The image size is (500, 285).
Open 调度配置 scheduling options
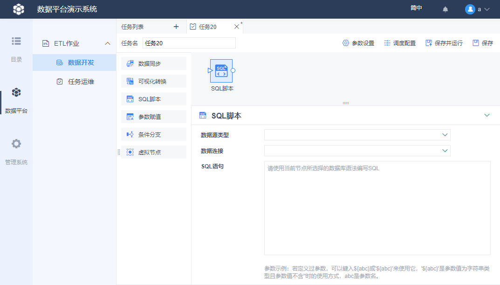(399, 43)
